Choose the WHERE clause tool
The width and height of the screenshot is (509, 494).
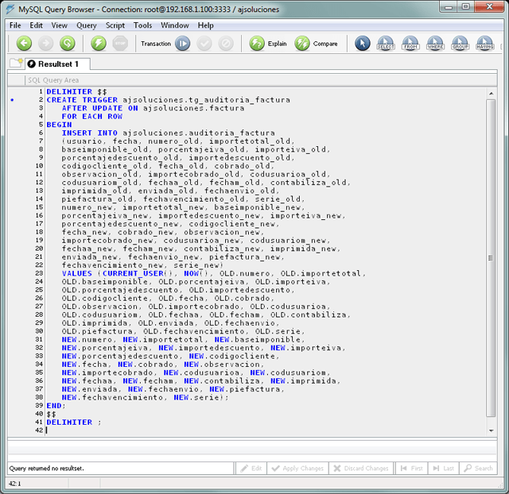(x=435, y=44)
